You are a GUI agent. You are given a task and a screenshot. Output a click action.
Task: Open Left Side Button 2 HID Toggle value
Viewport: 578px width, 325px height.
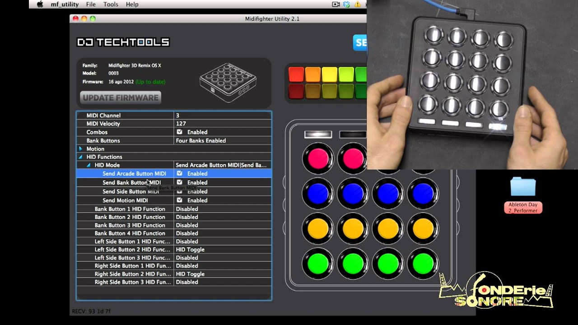222,250
